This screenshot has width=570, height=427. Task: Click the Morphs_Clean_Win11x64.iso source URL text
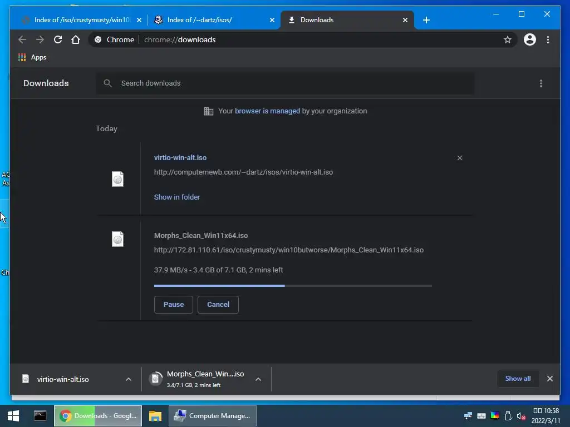pyautogui.click(x=289, y=250)
